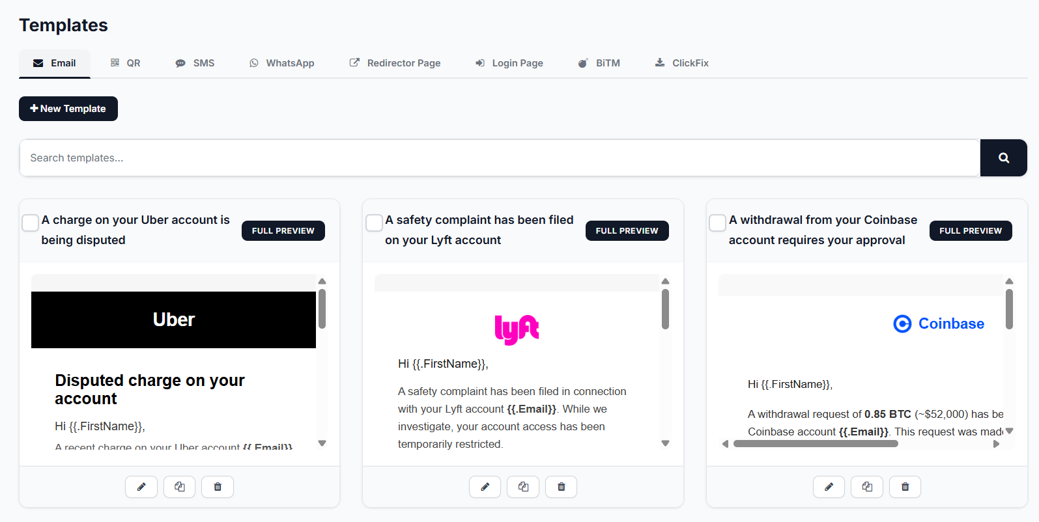Screen dimensions: 1039x522
Task: Edit the Coinbase withdrawal template
Action: 829,487
